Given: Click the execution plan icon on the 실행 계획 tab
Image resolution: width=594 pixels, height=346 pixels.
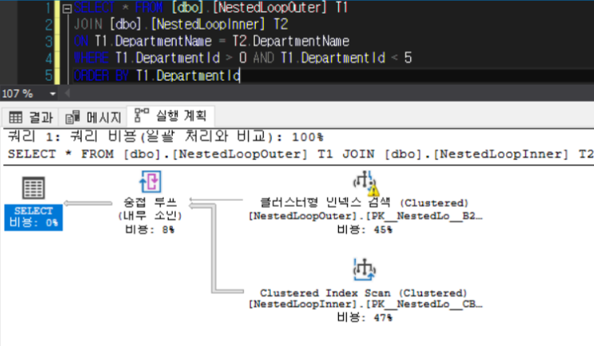Looking at the screenshot, I should coord(142,115).
